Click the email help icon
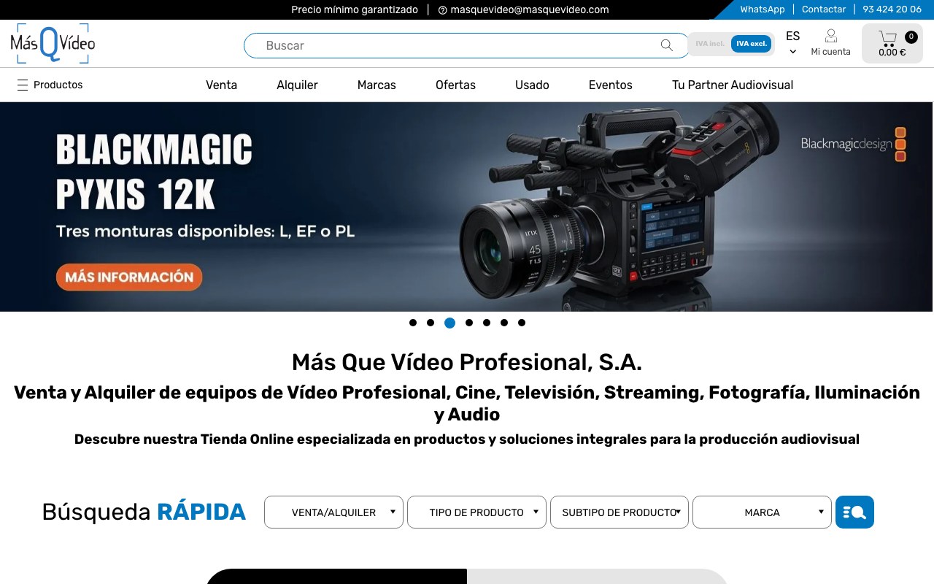This screenshot has height=584, width=934. point(442,10)
